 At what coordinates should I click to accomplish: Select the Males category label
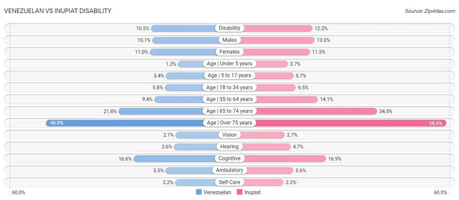tap(229, 40)
